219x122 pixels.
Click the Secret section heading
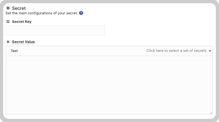point(19,8)
